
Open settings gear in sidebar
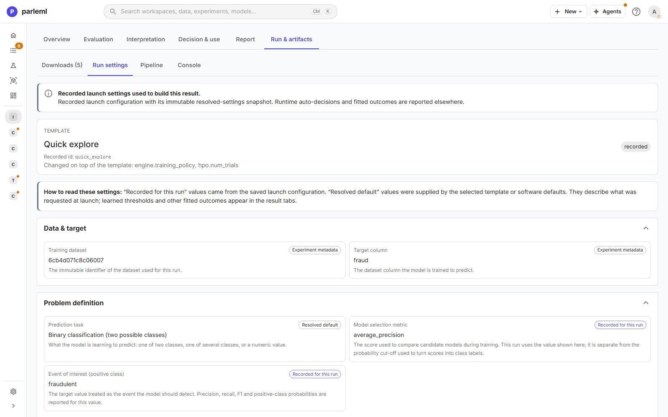point(13,392)
